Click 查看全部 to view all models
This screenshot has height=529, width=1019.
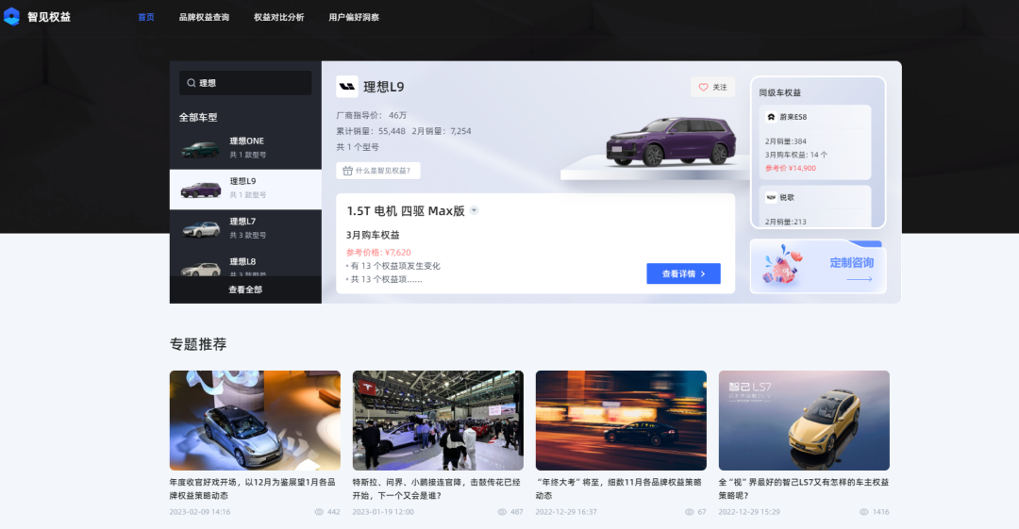(245, 289)
